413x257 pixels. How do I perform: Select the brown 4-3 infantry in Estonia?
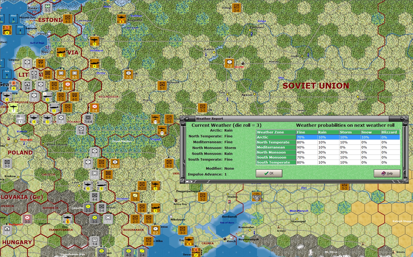(68, 19)
